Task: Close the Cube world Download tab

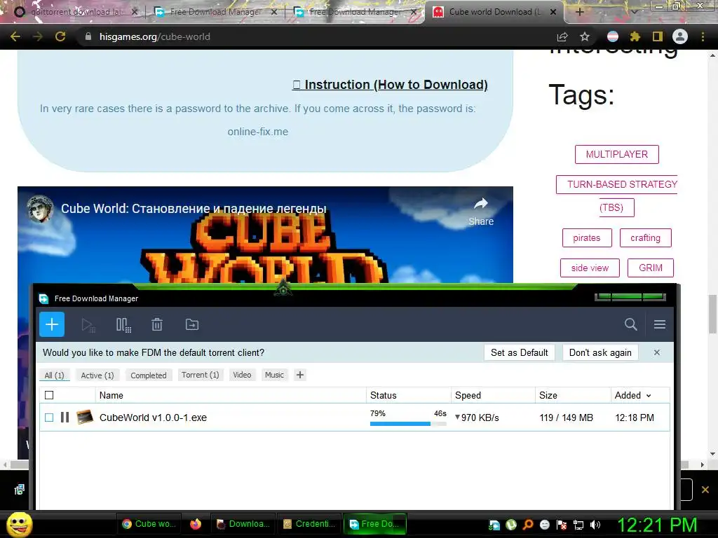Action: pyautogui.click(x=553, y=12)
